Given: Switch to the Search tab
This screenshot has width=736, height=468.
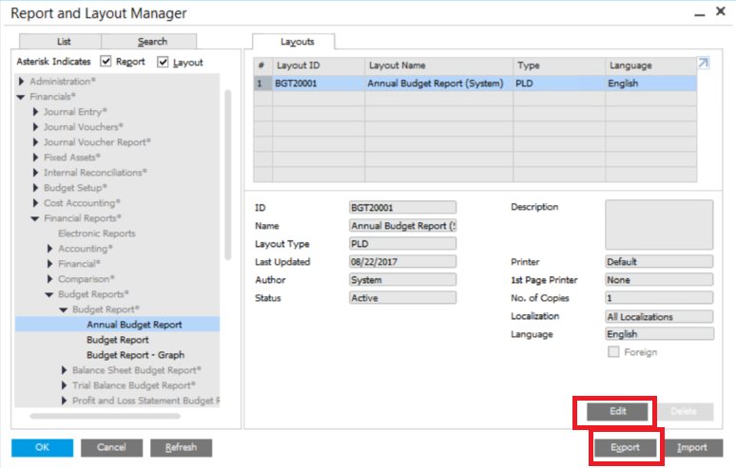Looking at the screenshot, I should [x=152, y=42].
